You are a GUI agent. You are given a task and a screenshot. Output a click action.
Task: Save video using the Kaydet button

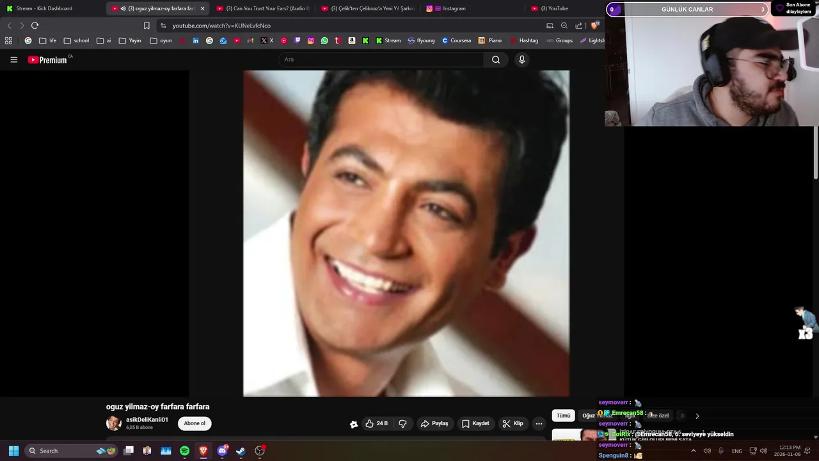coord(475,423)
